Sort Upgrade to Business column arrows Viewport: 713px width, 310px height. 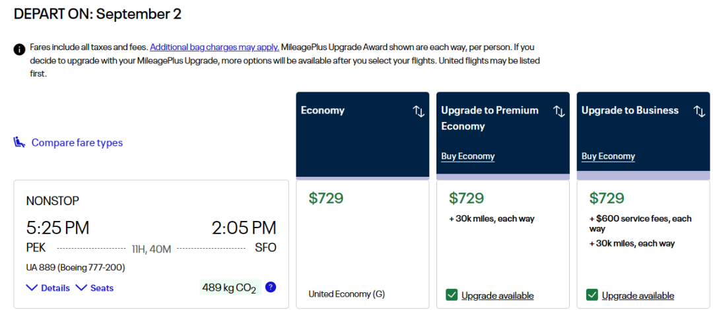point(699,111)
